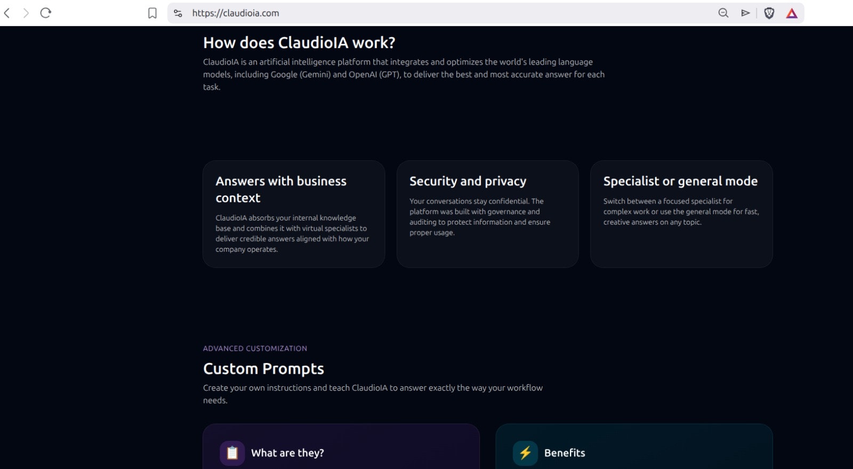
Task: Click the "How does ClaudioIA work?" heading
Action: pyautogui.click(x=299, y=43)
